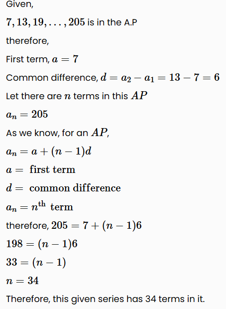226x309 pixels.
Task: Click the Common difference equation
Action: pyautogui.click(x=113, y=77)
